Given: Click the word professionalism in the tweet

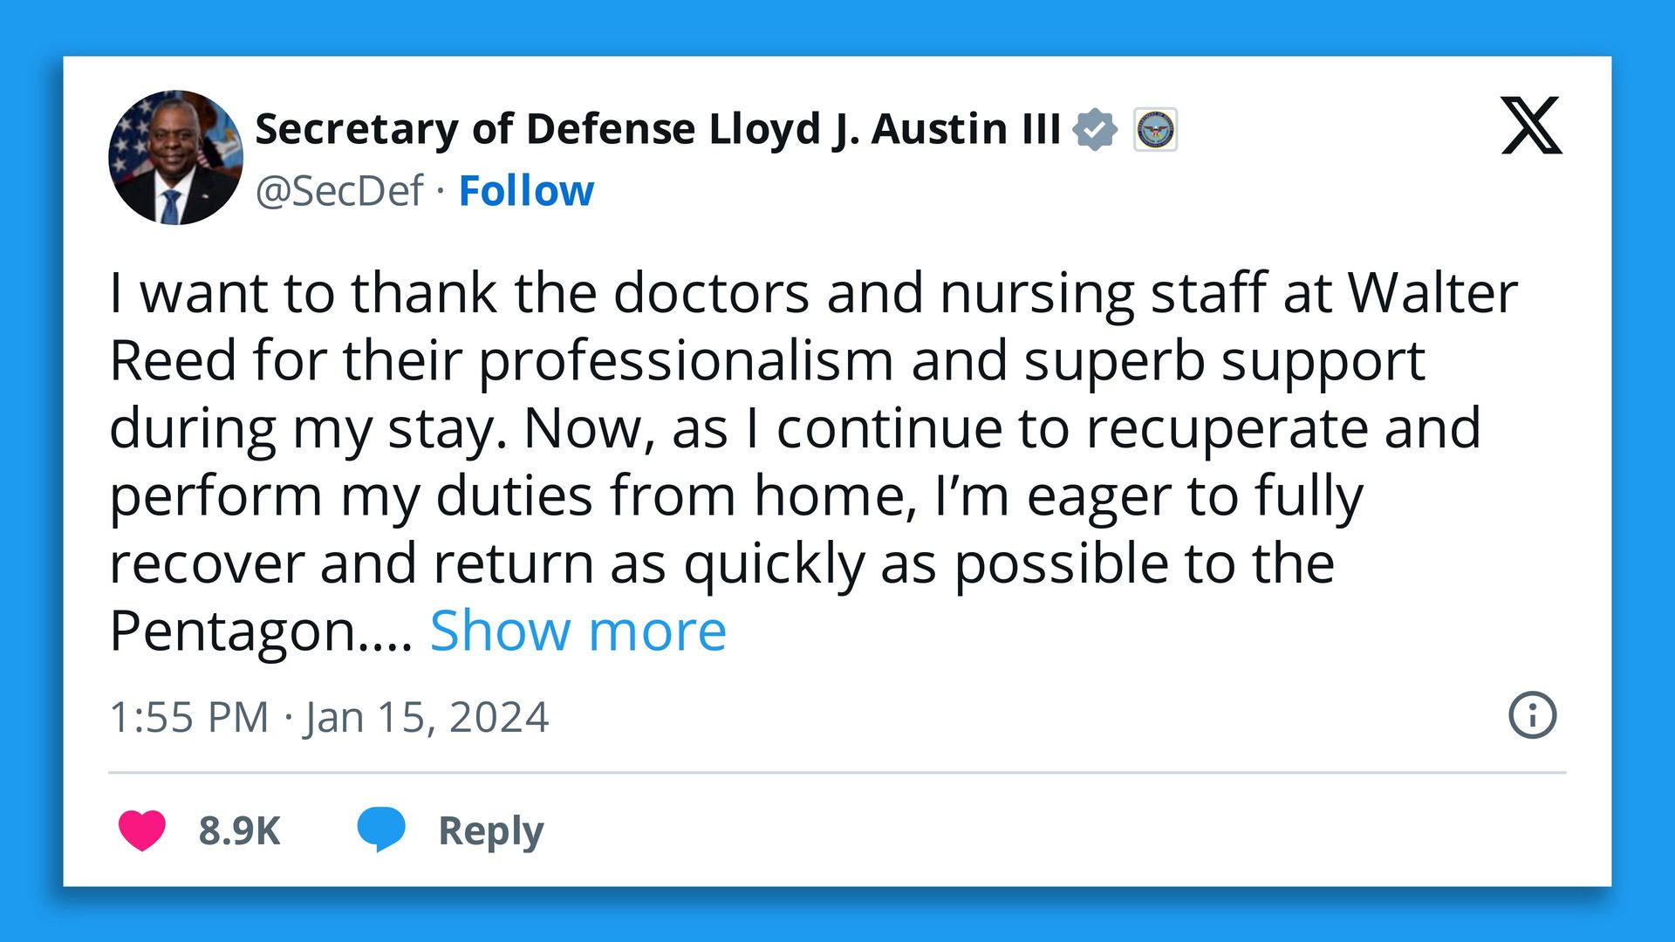Looking at the screenshot, I should click(x=686, y=361).
